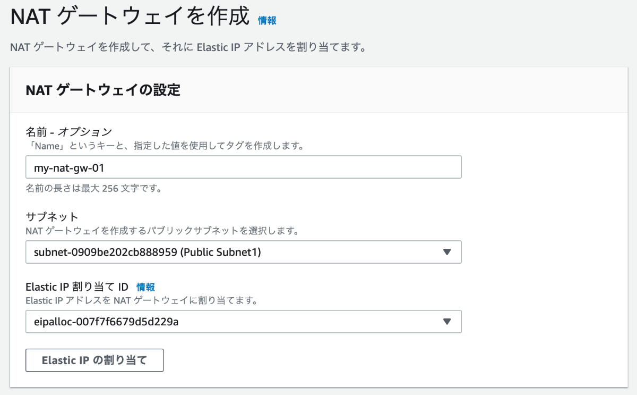Click the Elastic IP 割り当て ID label text
637x395 pixels.
(x=77, y=287)
